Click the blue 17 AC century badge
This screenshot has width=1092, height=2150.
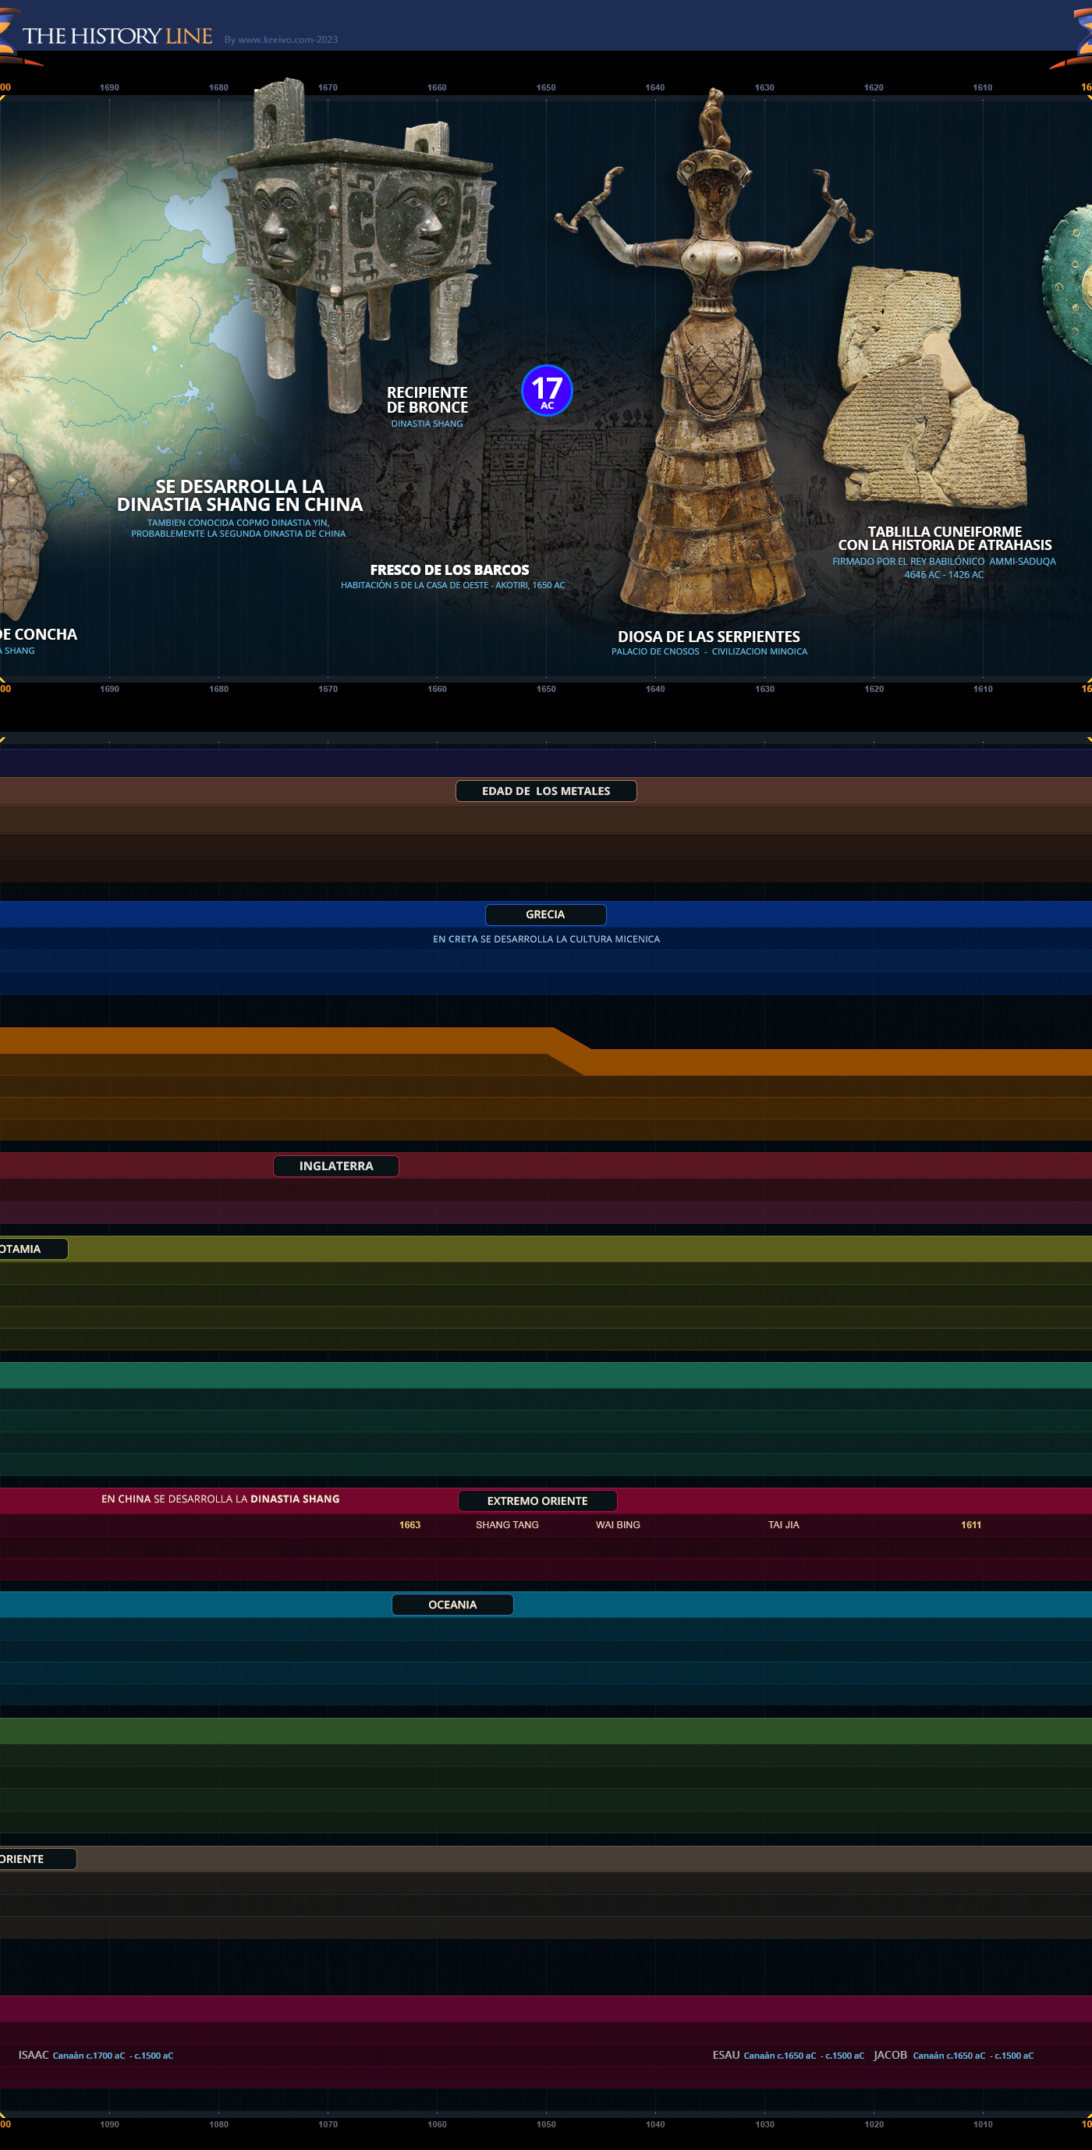pos(547,390)
